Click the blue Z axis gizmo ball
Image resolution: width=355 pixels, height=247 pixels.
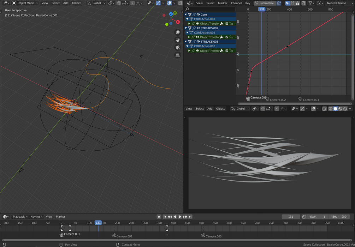(x=171, y=14)
